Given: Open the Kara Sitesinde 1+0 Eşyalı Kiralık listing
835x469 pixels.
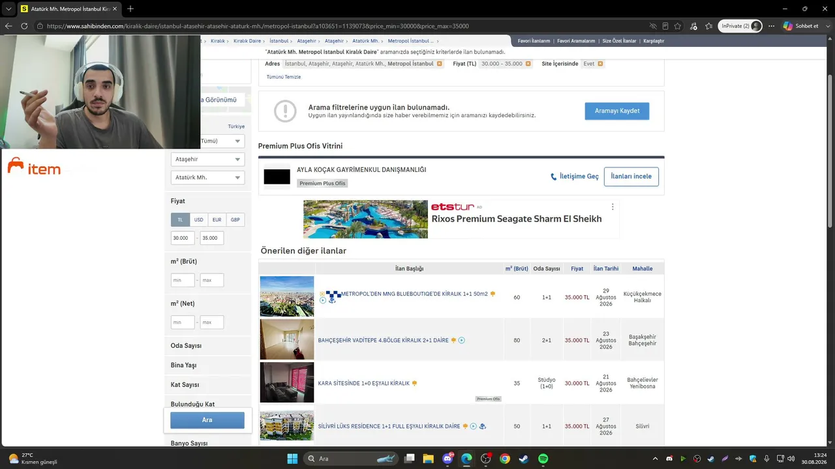Looking at the screenshot, I should [x=364, y=383].
